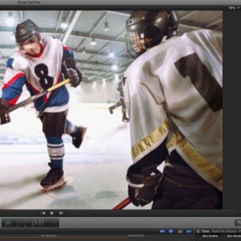The image size is (241, 241).
Task: Click timeline ruler at 00:00:20:00 mark
Action: click(x=48, y=236)
